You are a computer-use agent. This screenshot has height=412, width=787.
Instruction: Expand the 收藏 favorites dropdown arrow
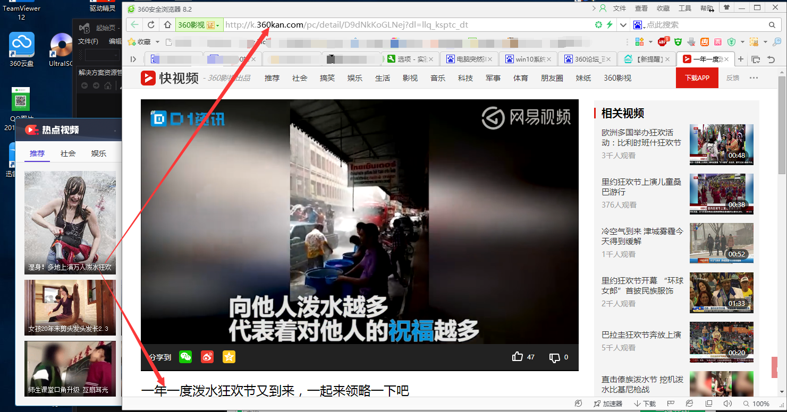tap(157, 42)
